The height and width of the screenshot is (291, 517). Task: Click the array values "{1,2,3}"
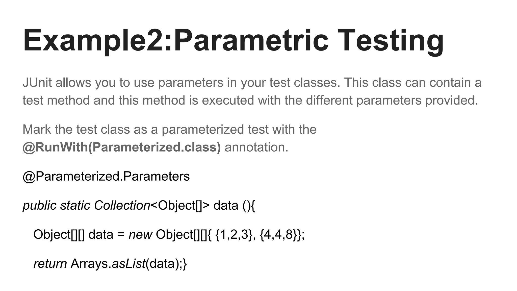tap(234, 234)
